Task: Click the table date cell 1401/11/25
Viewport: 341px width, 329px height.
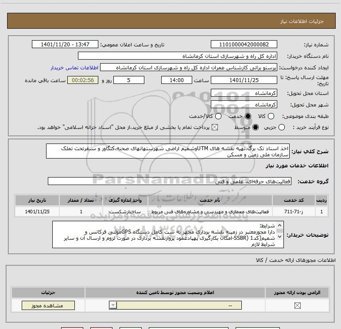Action: pyautogui.click(x=37, y=212)
